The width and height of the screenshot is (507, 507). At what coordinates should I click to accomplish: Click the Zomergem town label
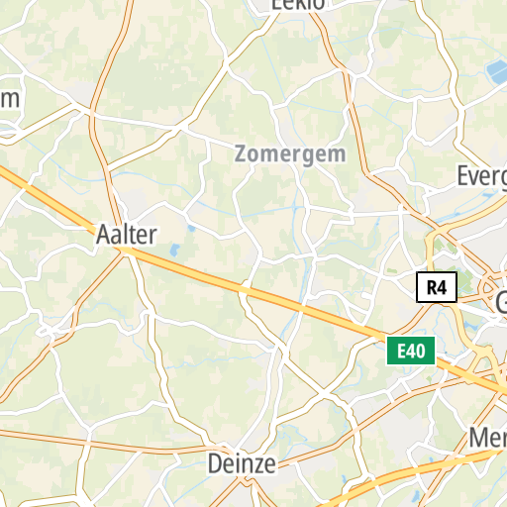pos(290,154)
